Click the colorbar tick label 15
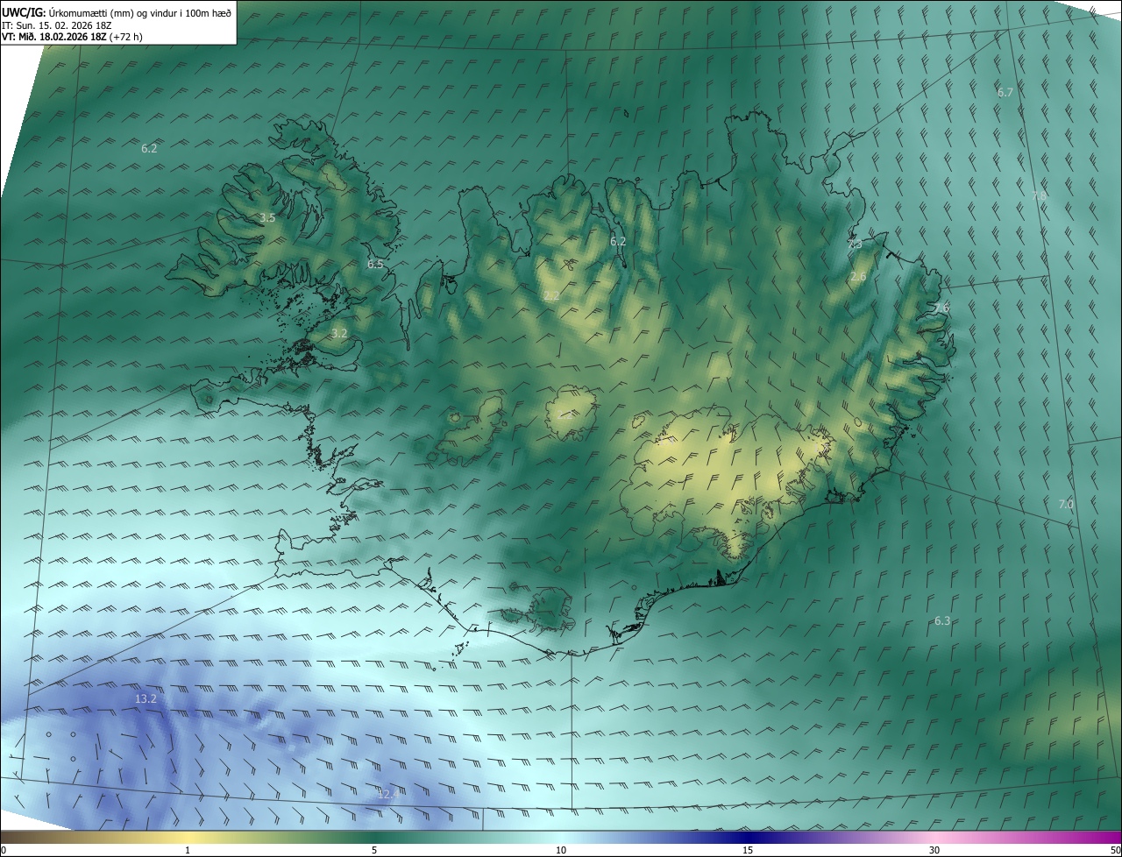Viewport: 1122px width, 857px height. tap(748, 850)
